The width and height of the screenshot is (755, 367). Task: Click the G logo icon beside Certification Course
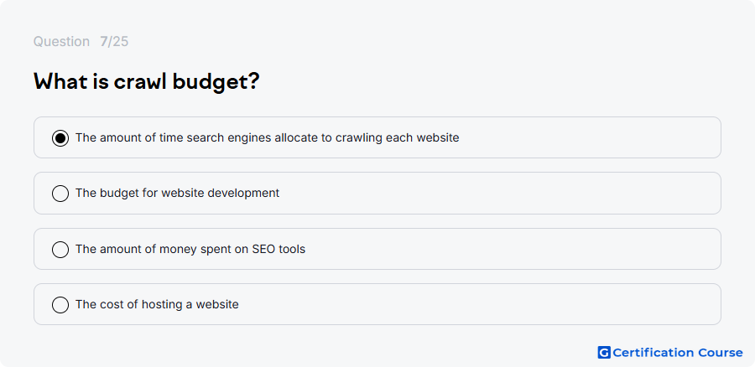604,353
